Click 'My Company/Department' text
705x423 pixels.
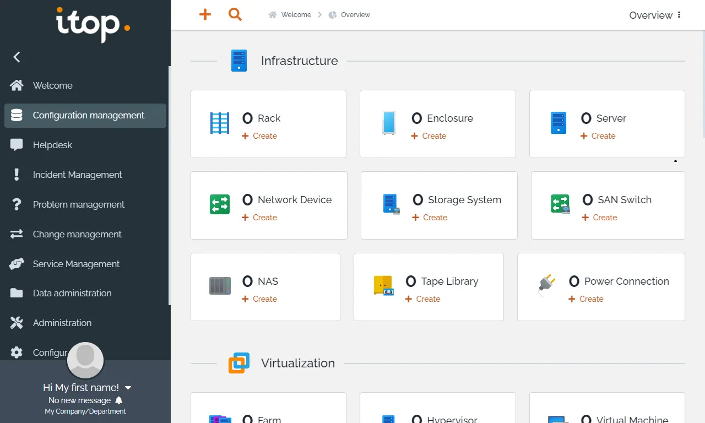[x=85, y=411]
